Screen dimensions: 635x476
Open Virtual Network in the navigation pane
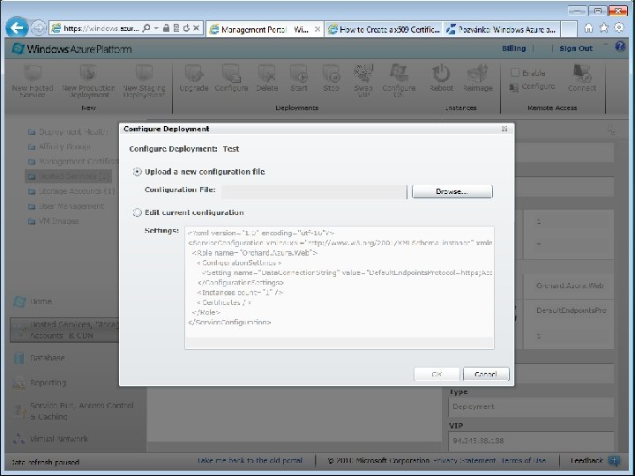pos(50,439)
